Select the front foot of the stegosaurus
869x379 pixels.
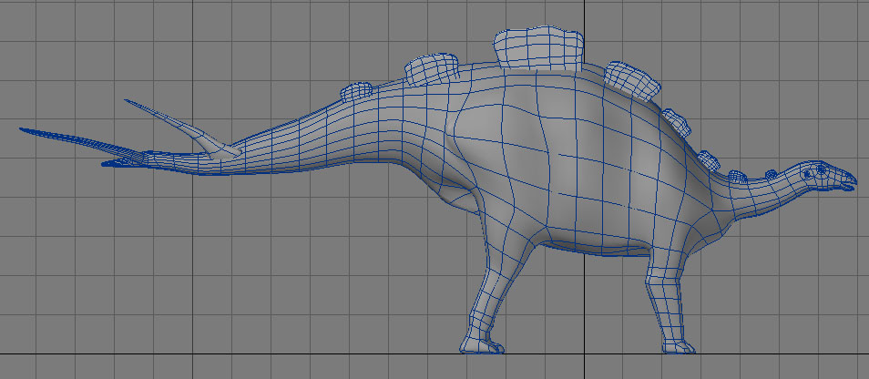676,346
